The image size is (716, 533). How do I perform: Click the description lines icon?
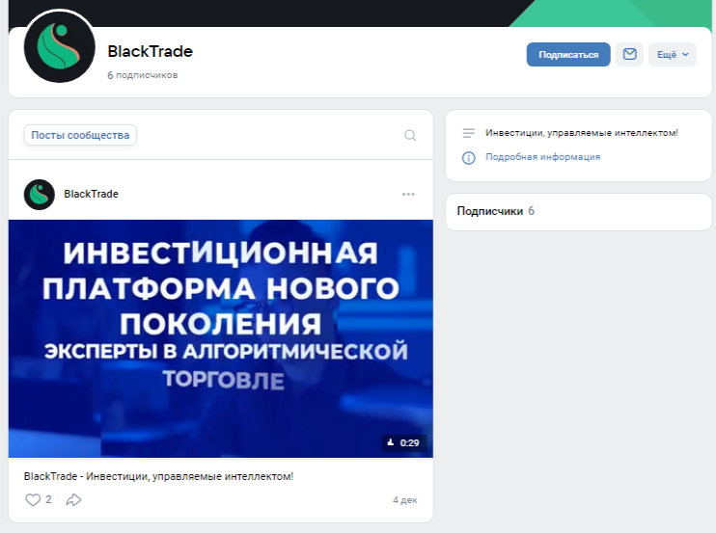pos(469,133)
